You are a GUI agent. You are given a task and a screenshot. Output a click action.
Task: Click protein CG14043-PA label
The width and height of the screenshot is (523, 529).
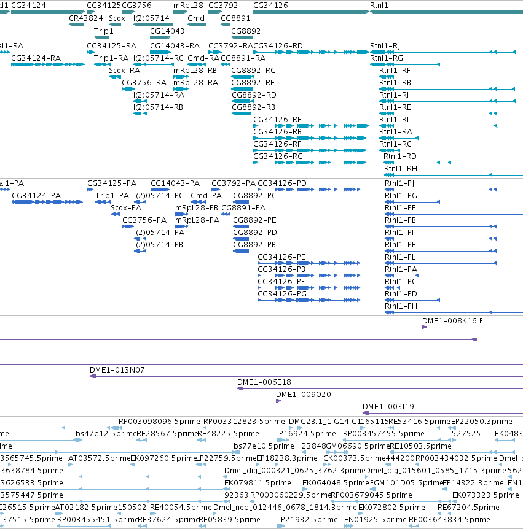[x=175, y=183]
